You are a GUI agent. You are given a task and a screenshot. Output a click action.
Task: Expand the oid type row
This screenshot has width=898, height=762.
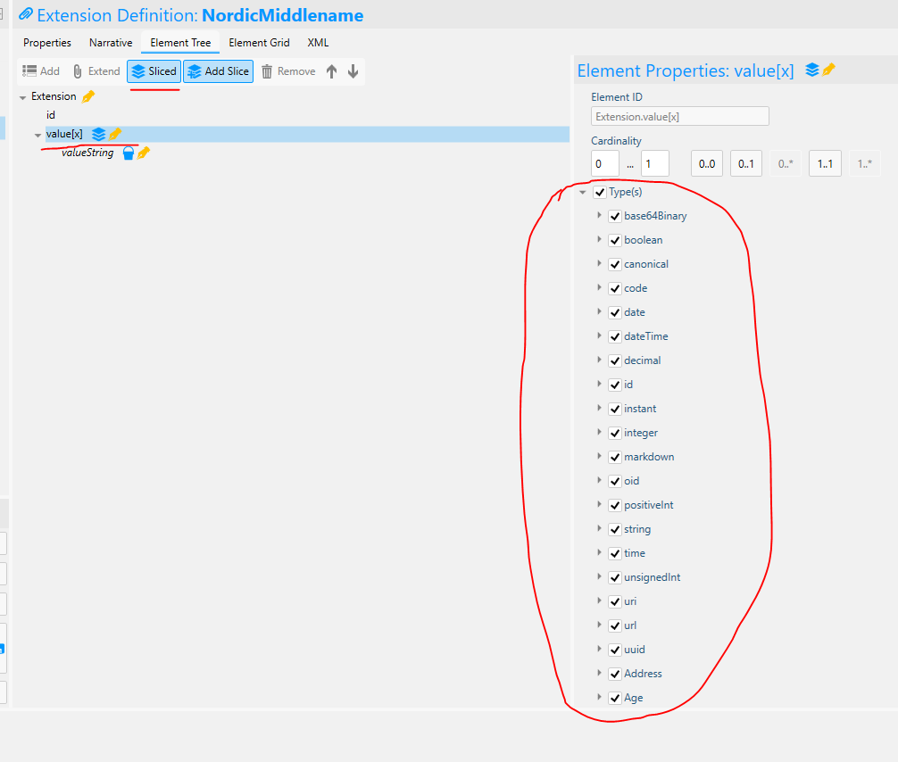tap(599, 480)
